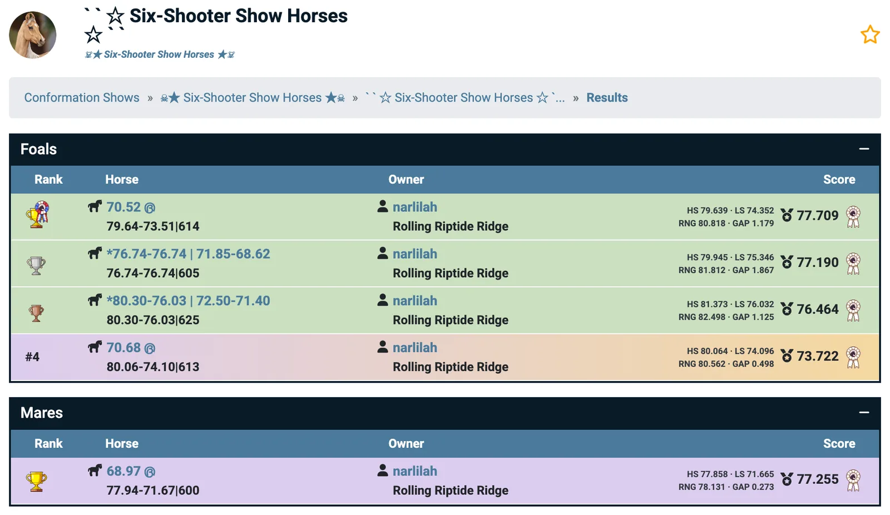
Task: Click the horse icon beside *80.30-76.03
Action: click(95, 300)
